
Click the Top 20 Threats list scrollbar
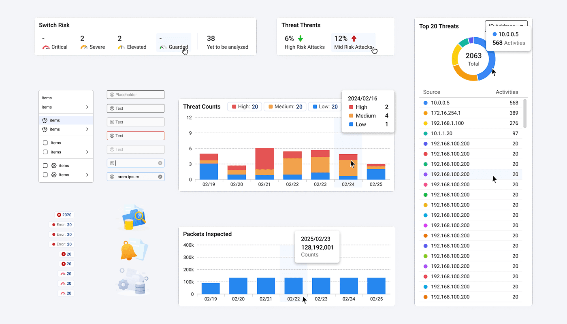(525, 113)
